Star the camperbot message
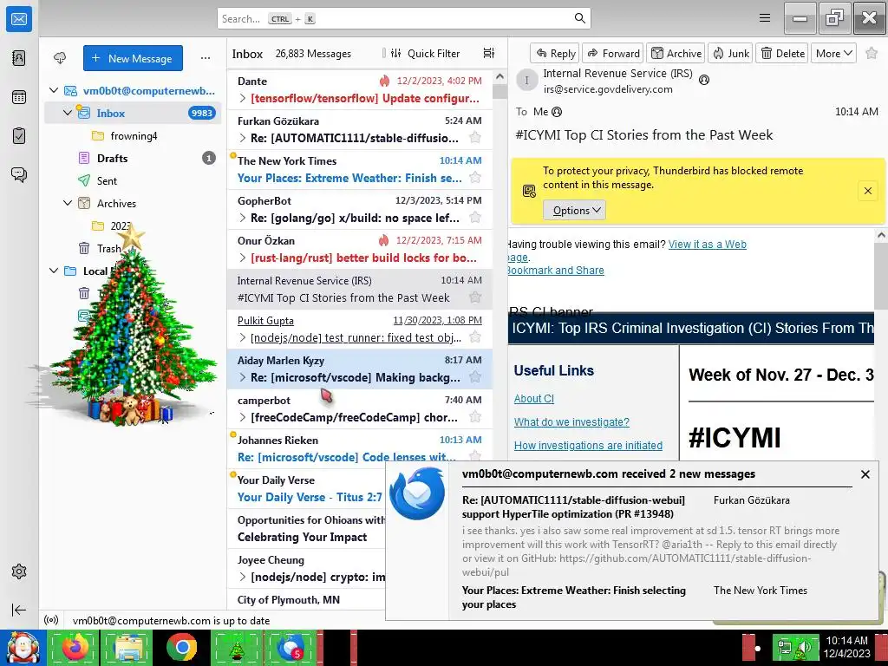 tap(475, 417)
